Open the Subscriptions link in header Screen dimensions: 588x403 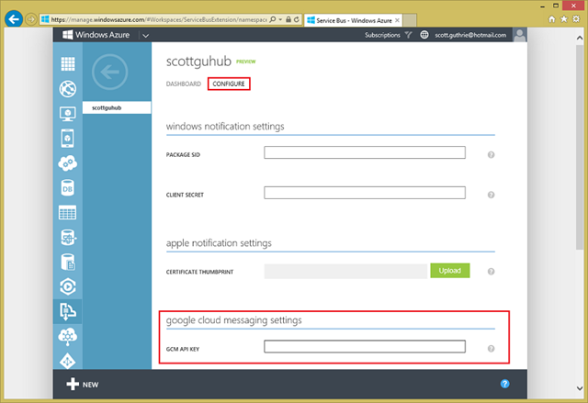pos(382,35)
